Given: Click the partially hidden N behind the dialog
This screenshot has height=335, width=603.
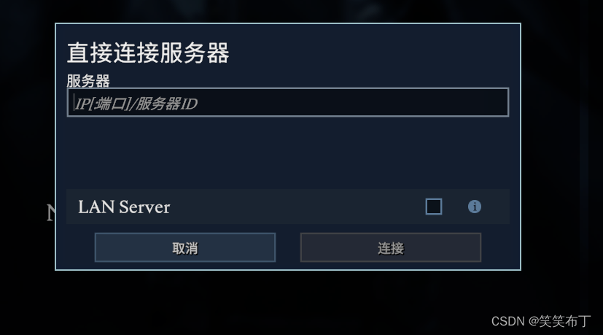Looking at the screenshot, I should tap(50, 213).
